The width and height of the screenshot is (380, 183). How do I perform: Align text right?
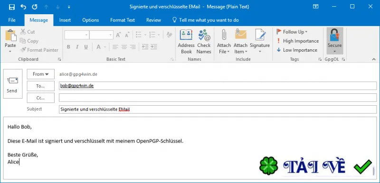tap(133, 47)
